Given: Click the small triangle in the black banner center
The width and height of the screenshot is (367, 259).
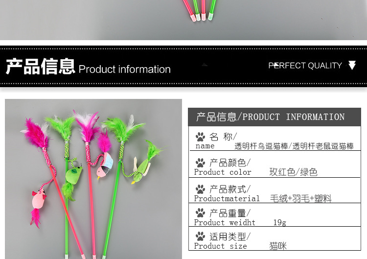Looking at the screenshot, I should 205,65.
